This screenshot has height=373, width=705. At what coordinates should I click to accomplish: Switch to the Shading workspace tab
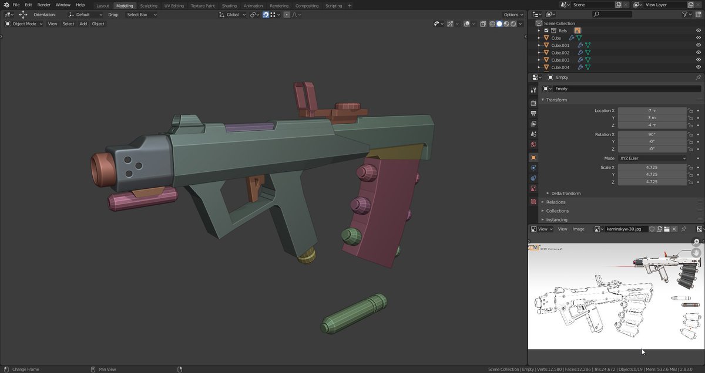pos(229,6)
